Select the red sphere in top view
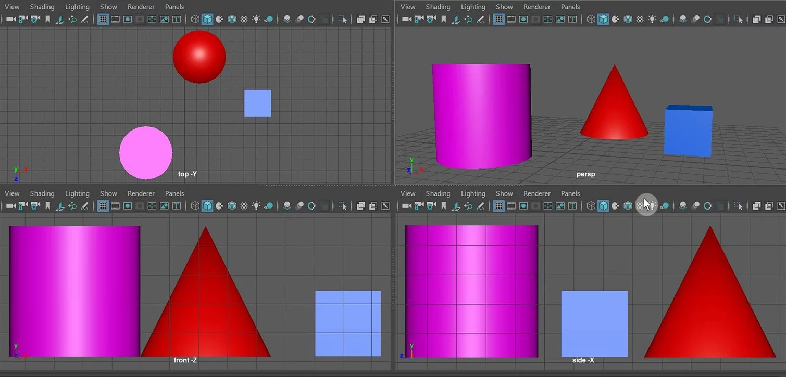 (x=199, y=57)
